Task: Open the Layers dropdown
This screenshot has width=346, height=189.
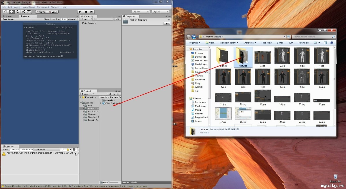Action: pos(140,12)
